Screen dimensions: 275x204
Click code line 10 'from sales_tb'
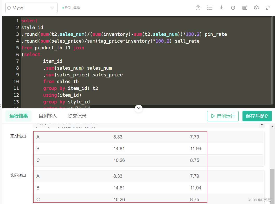(x=61, y=82)
